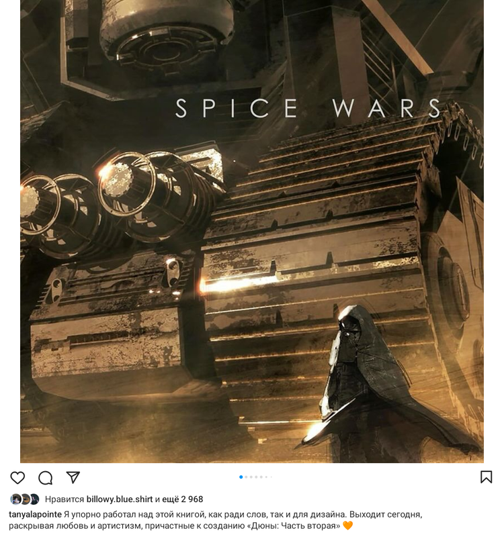Open comments via the speech bubble icon
Image resolution: width=504 pixels, height=537 pixels.
pos(45,478)
